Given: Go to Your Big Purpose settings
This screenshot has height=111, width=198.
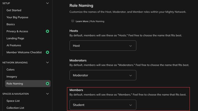Looking at the screenshot, I should pyautogui.click(x=17, y=17).
